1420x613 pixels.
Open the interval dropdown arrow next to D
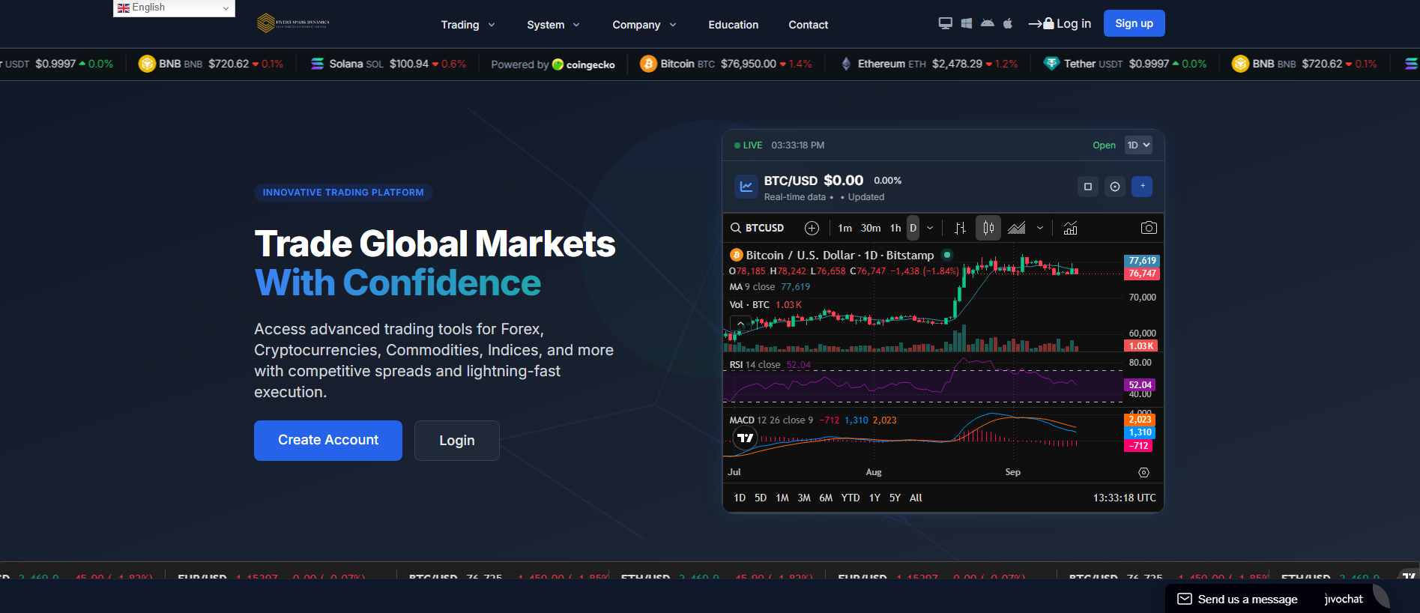coord(930,228)
